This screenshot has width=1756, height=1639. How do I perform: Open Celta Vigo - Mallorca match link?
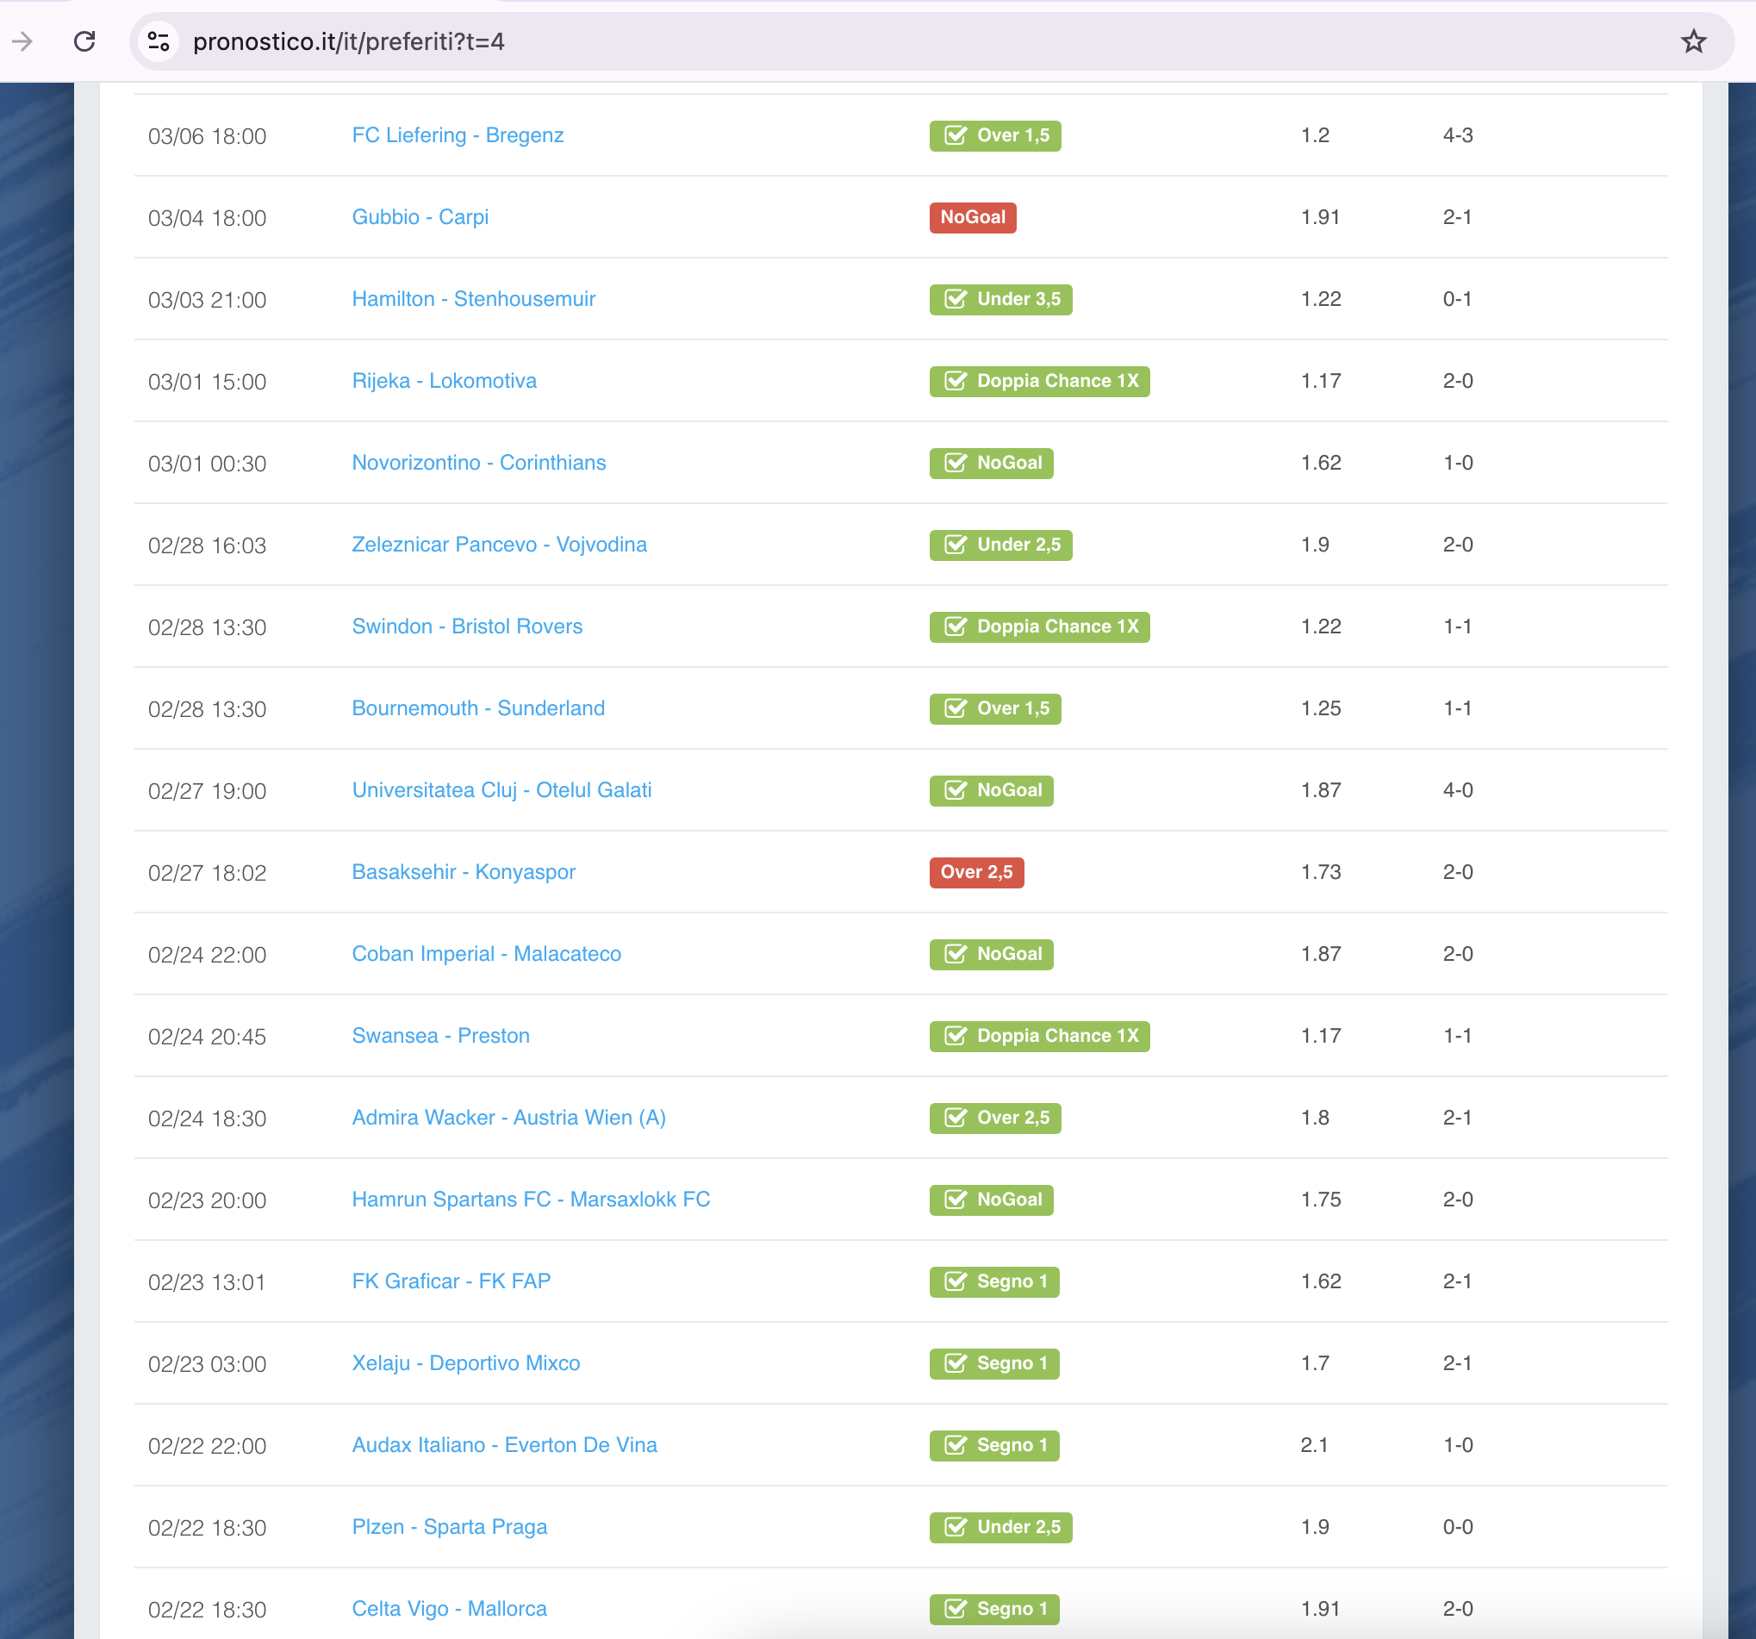tap(449, 1609)
